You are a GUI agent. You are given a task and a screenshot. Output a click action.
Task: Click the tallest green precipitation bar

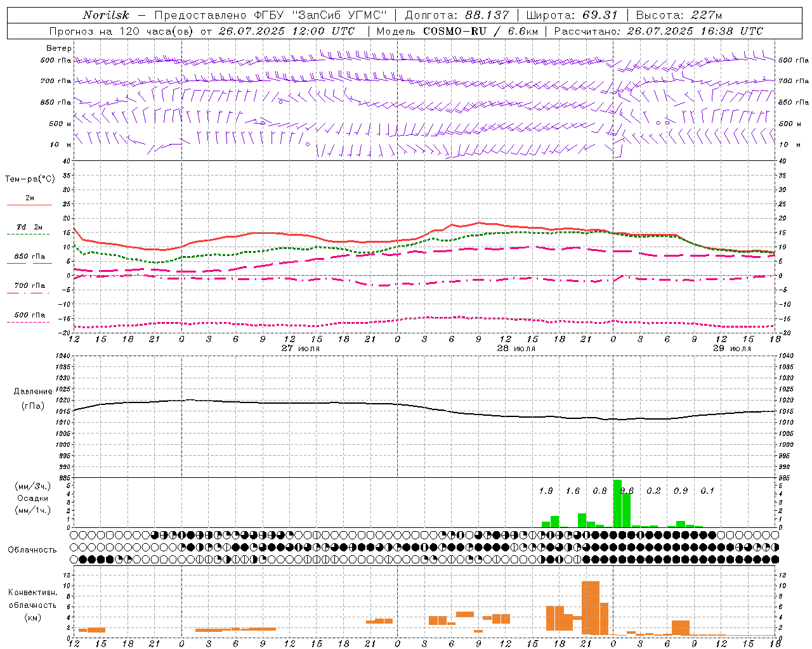(x=617, y=503)
